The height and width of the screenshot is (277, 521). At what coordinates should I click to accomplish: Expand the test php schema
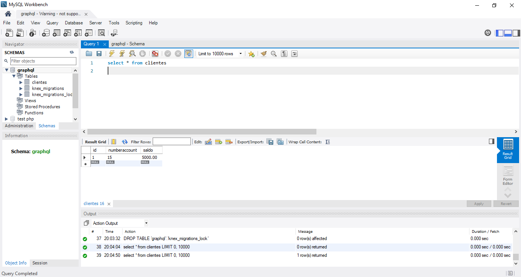(6, 119)
